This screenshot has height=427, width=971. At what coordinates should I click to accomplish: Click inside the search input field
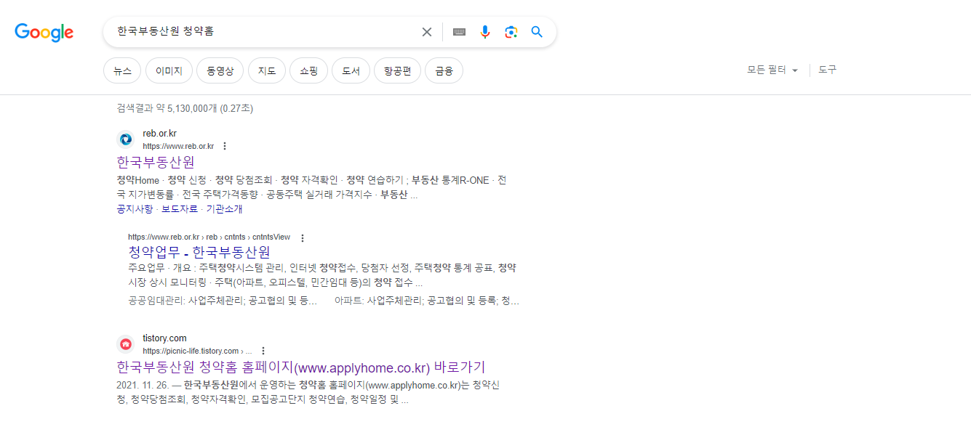[x=265, y=32]
